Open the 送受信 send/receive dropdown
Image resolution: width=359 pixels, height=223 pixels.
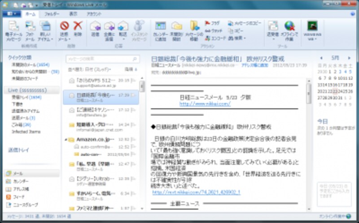tap(273, 37)
